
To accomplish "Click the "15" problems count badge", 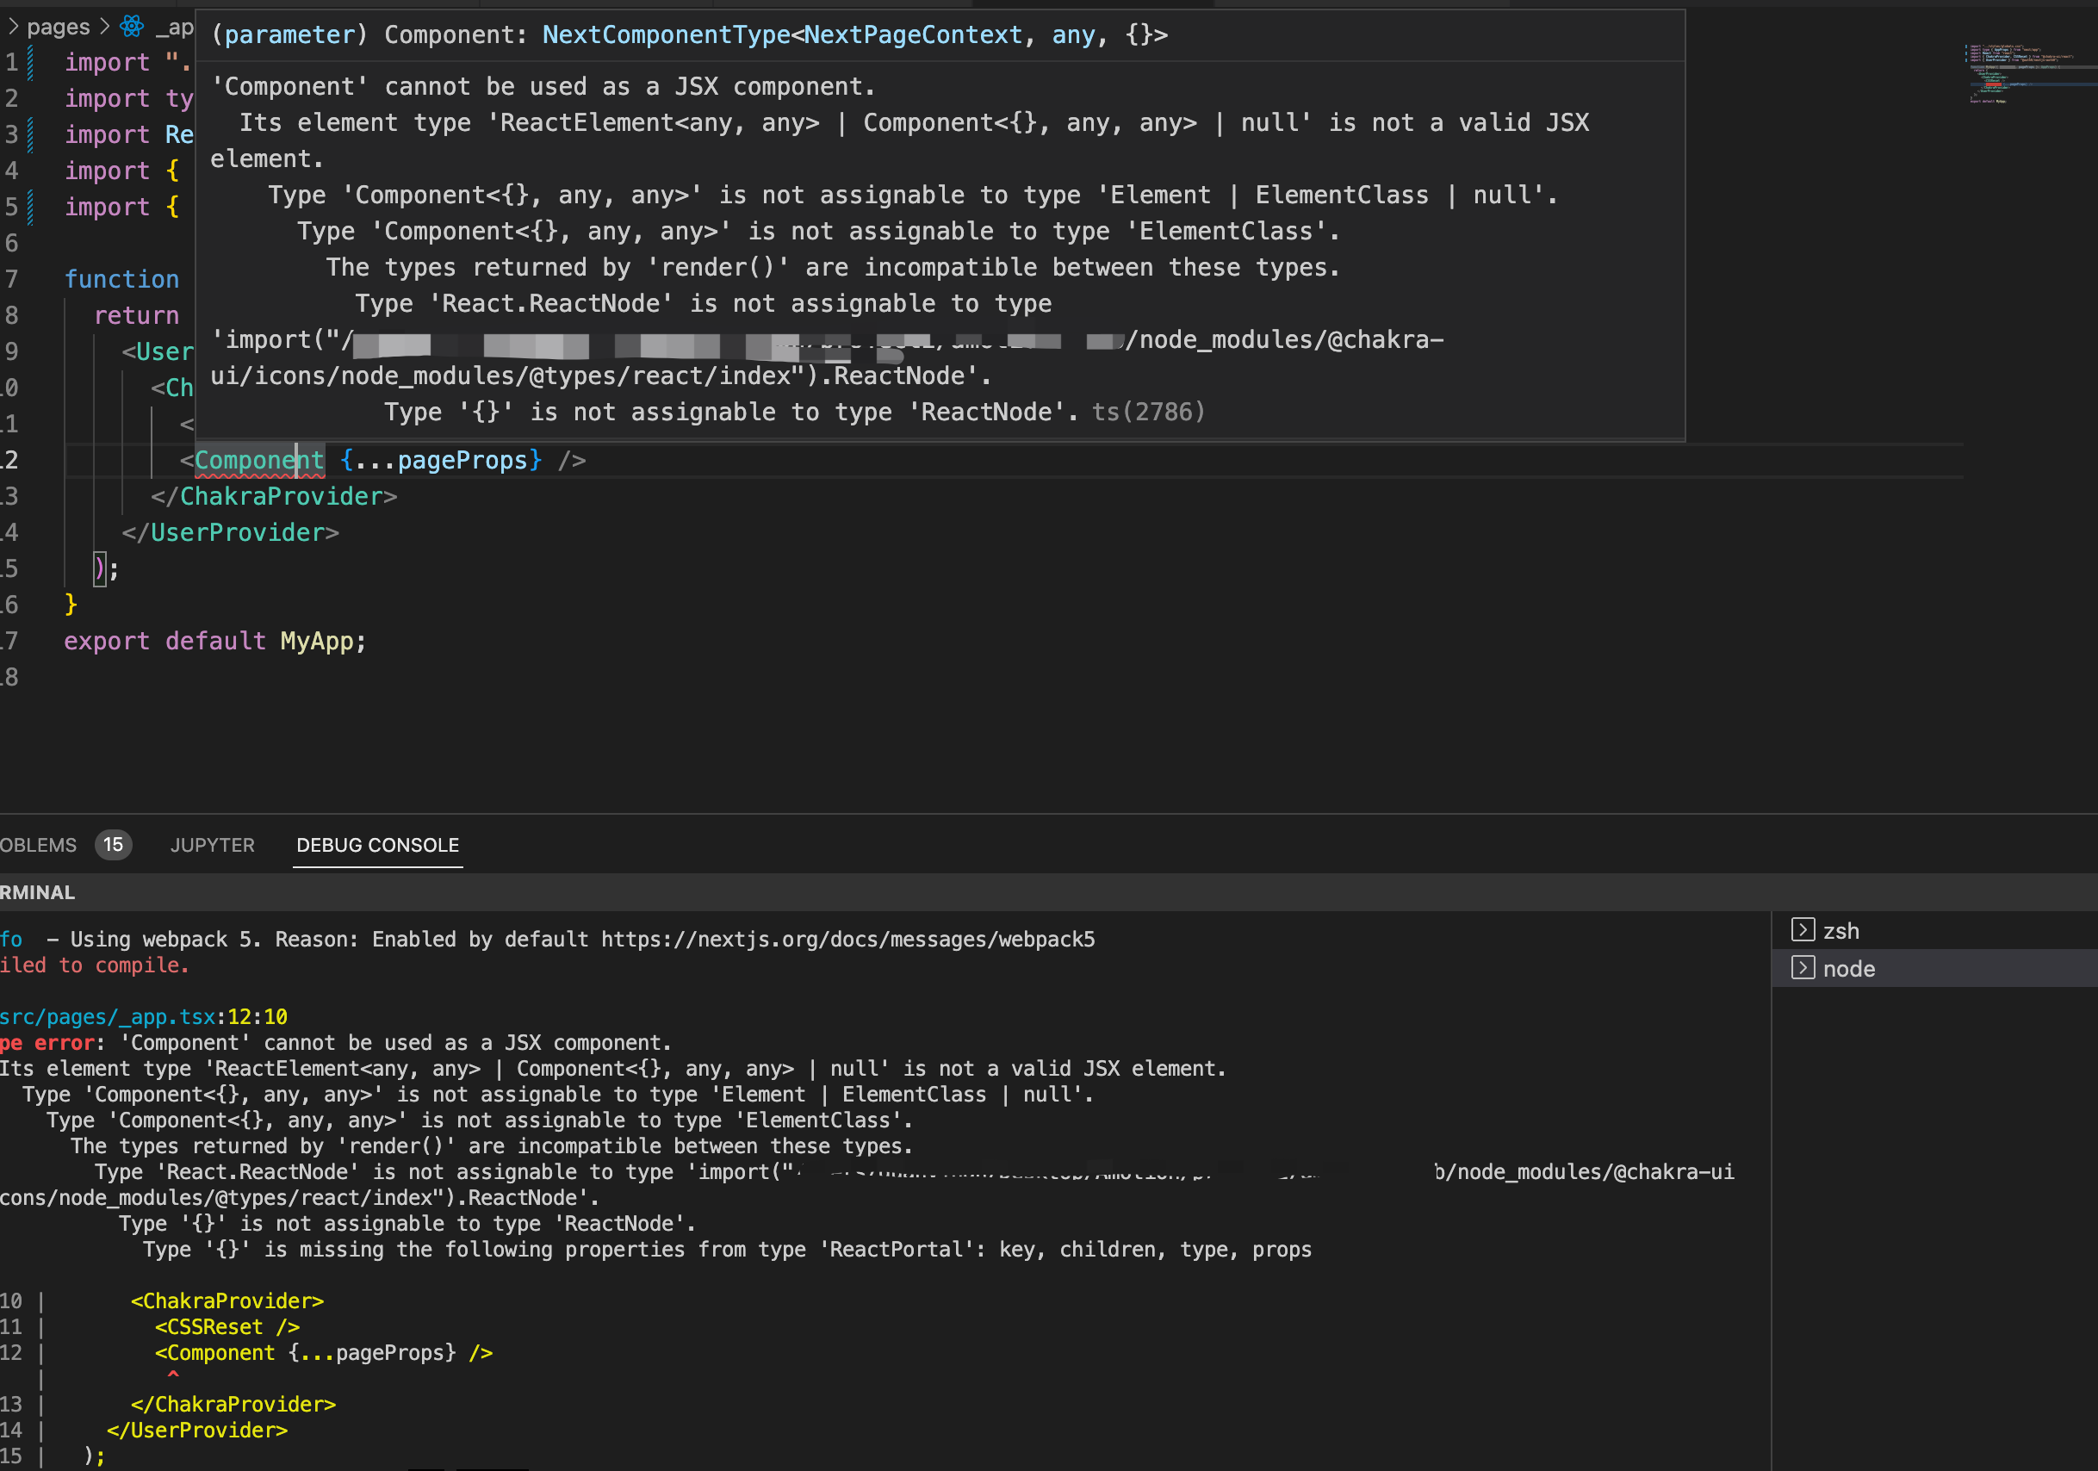I will pos(112,845).
